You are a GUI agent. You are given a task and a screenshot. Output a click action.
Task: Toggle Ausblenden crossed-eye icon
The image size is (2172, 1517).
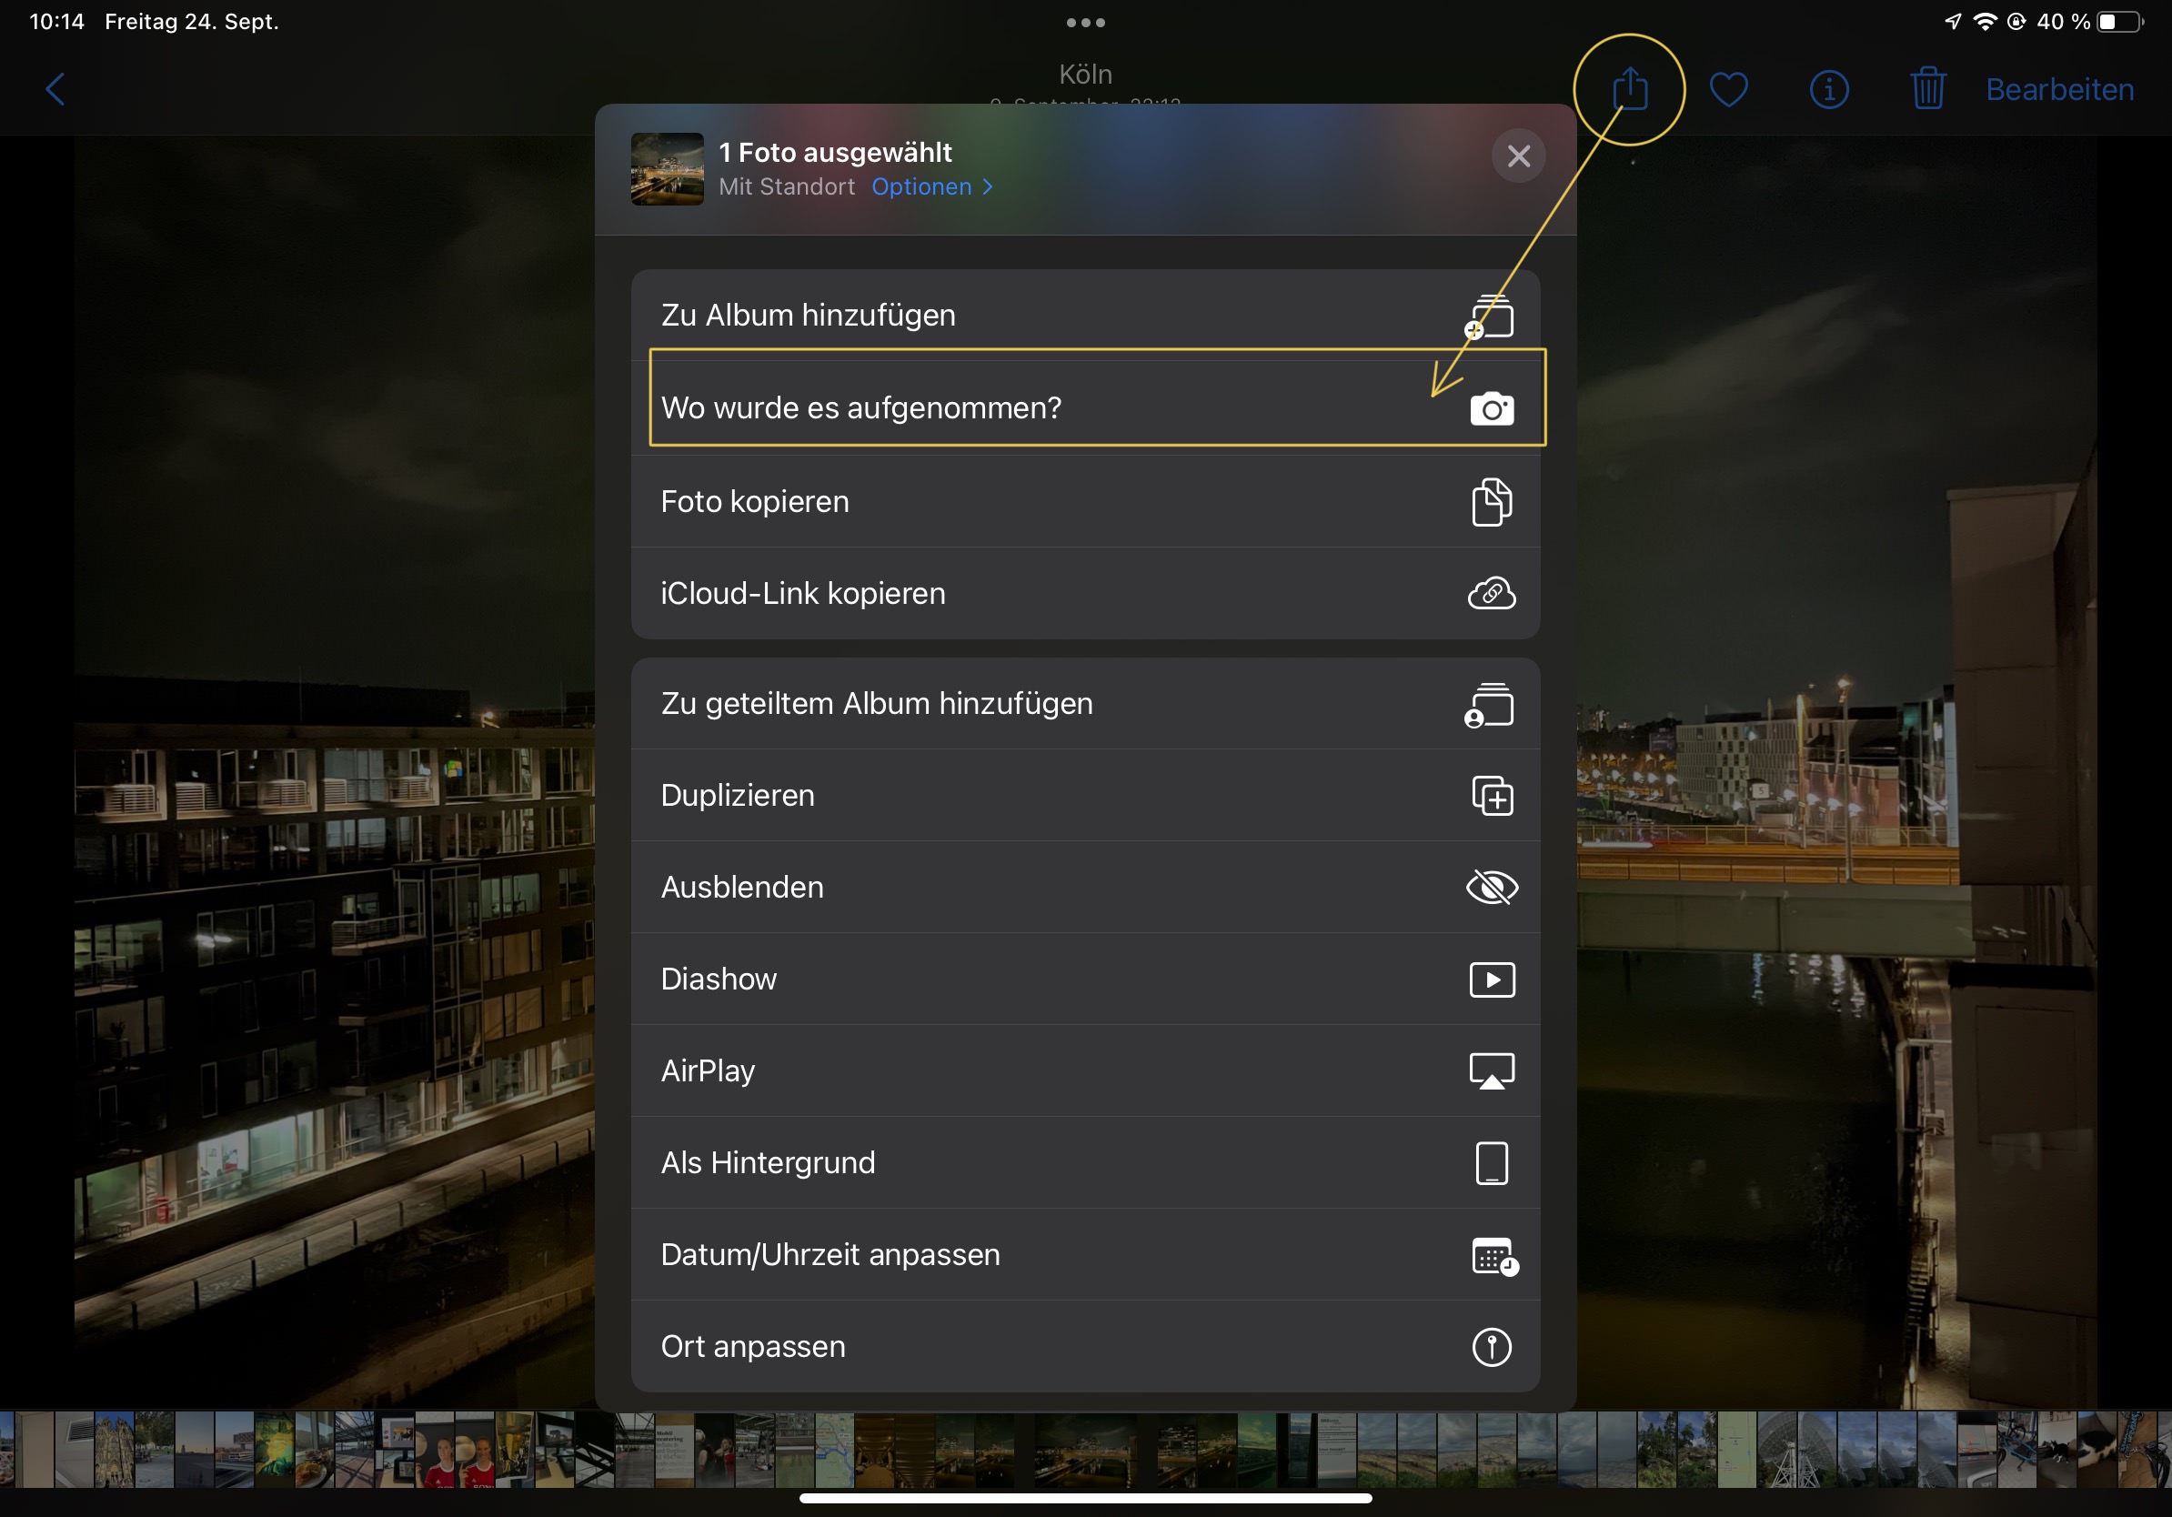(1492, 887)
